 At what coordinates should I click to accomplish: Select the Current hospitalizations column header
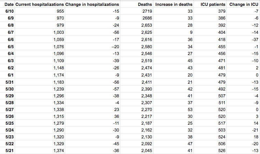coord(39,5)
